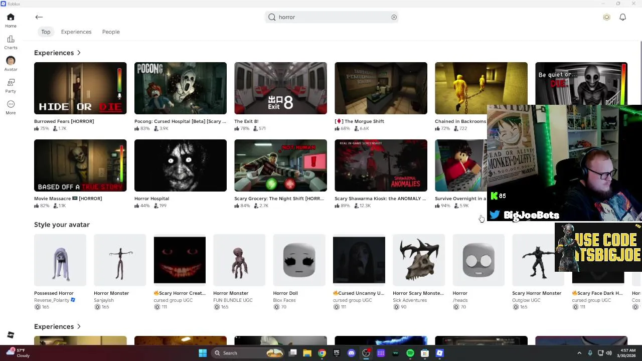Open the notifications bell

tap(622, 17)
